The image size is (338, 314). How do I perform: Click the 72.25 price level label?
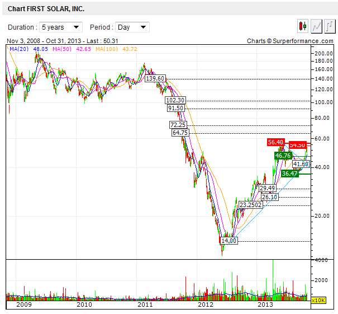pyautogui.click(x=178, y=125)
